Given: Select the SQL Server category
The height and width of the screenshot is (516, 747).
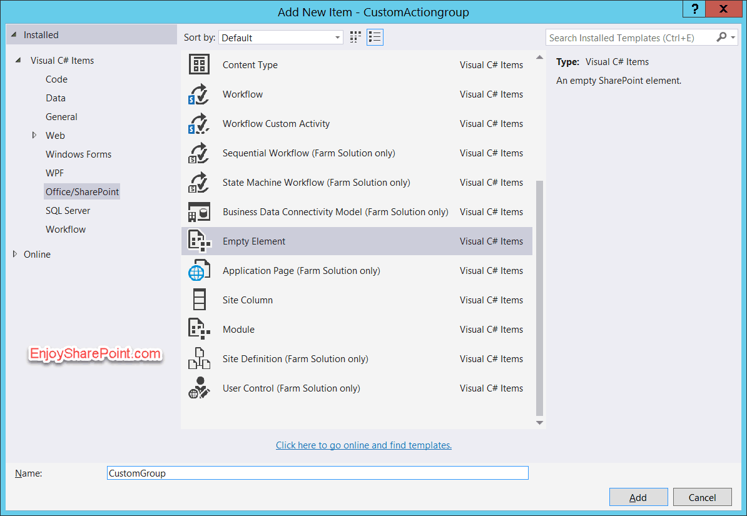Looking at the screenshot, I should 68,211.
